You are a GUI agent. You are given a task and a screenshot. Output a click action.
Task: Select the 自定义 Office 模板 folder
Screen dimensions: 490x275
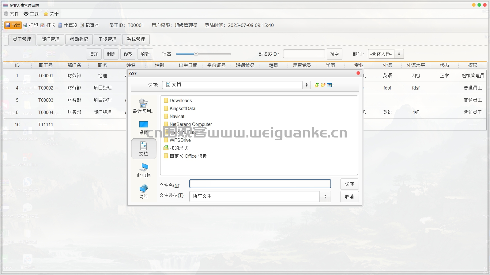click(185, 156)
